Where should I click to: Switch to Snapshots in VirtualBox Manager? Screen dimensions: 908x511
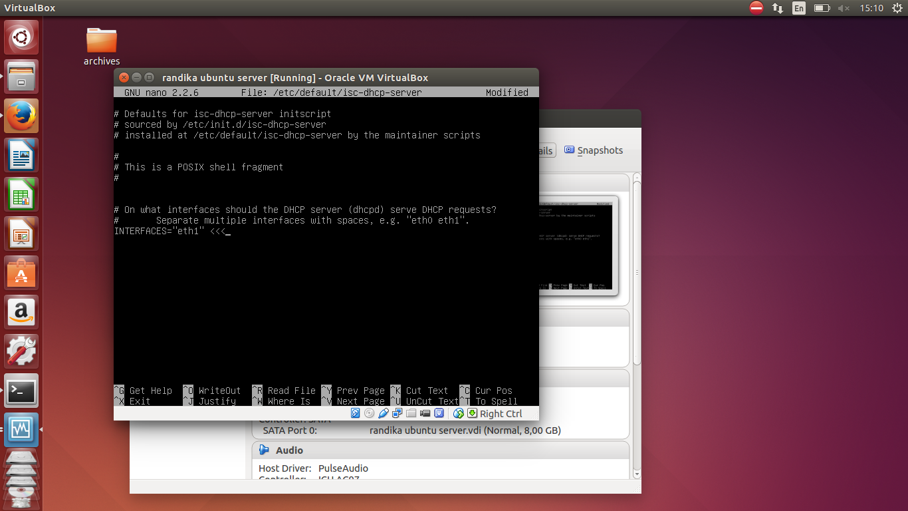pyautogui.click(x=594, y=150)
